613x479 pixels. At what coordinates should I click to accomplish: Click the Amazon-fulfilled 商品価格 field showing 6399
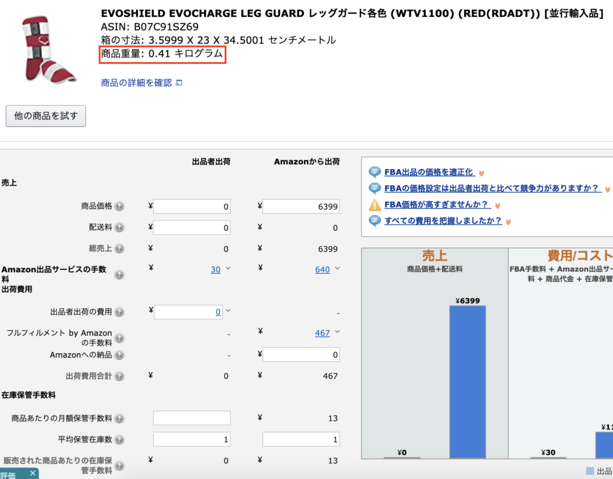[x=301, y=207]
